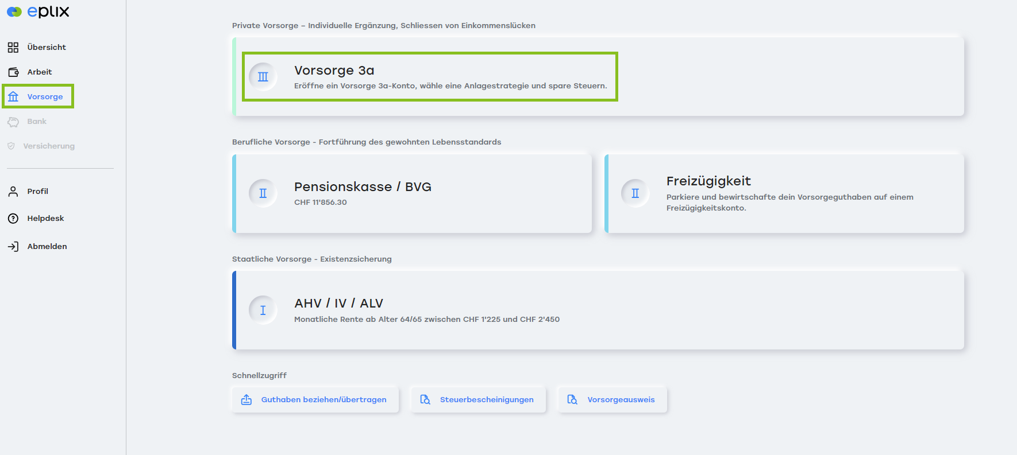Open the Helpdesk link
Image resolution: width=1017 pixels, height=455 pixels.
45,218
